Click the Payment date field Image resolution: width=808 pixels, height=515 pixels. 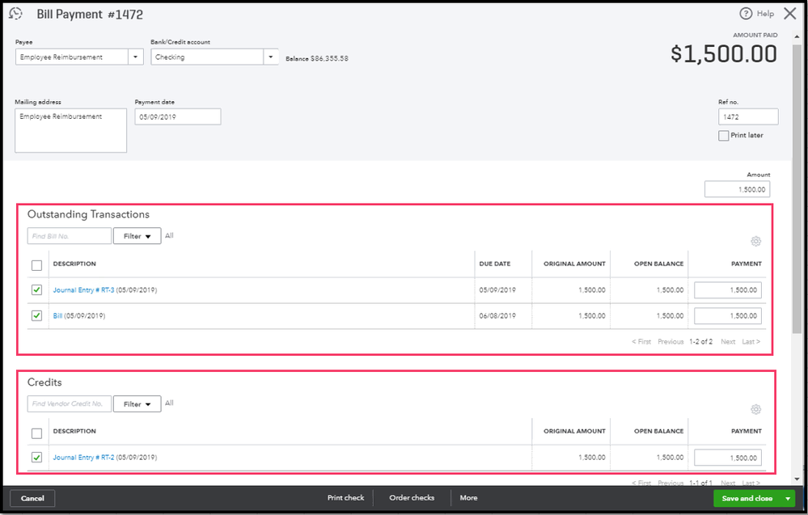(x=178, y=117)
